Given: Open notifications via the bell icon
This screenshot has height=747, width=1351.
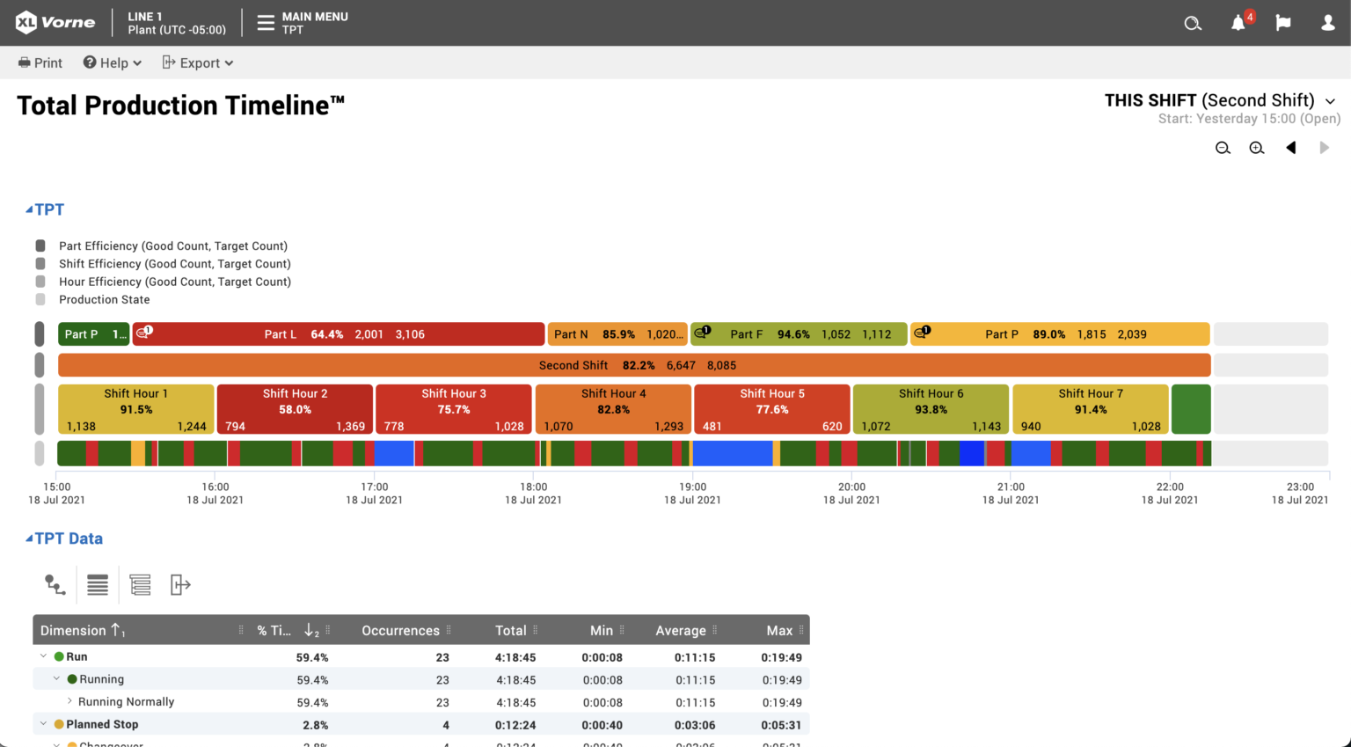Looking at the screenshot, I should (x=1238, y=23).
